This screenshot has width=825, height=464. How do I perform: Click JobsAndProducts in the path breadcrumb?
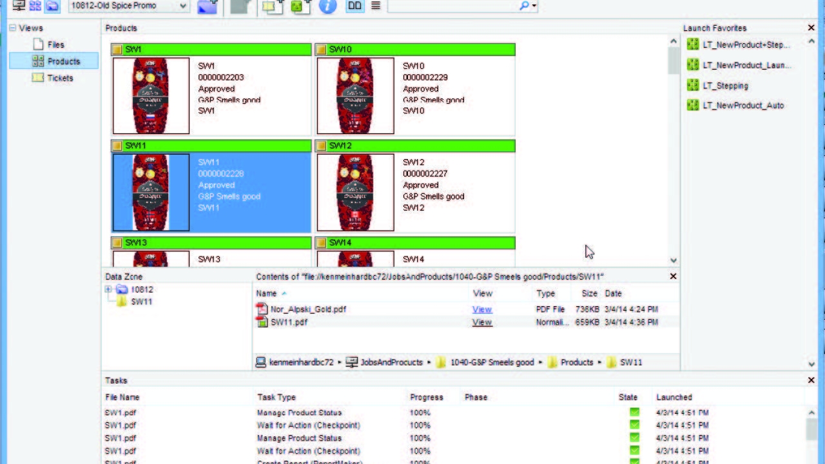(391, 362)
